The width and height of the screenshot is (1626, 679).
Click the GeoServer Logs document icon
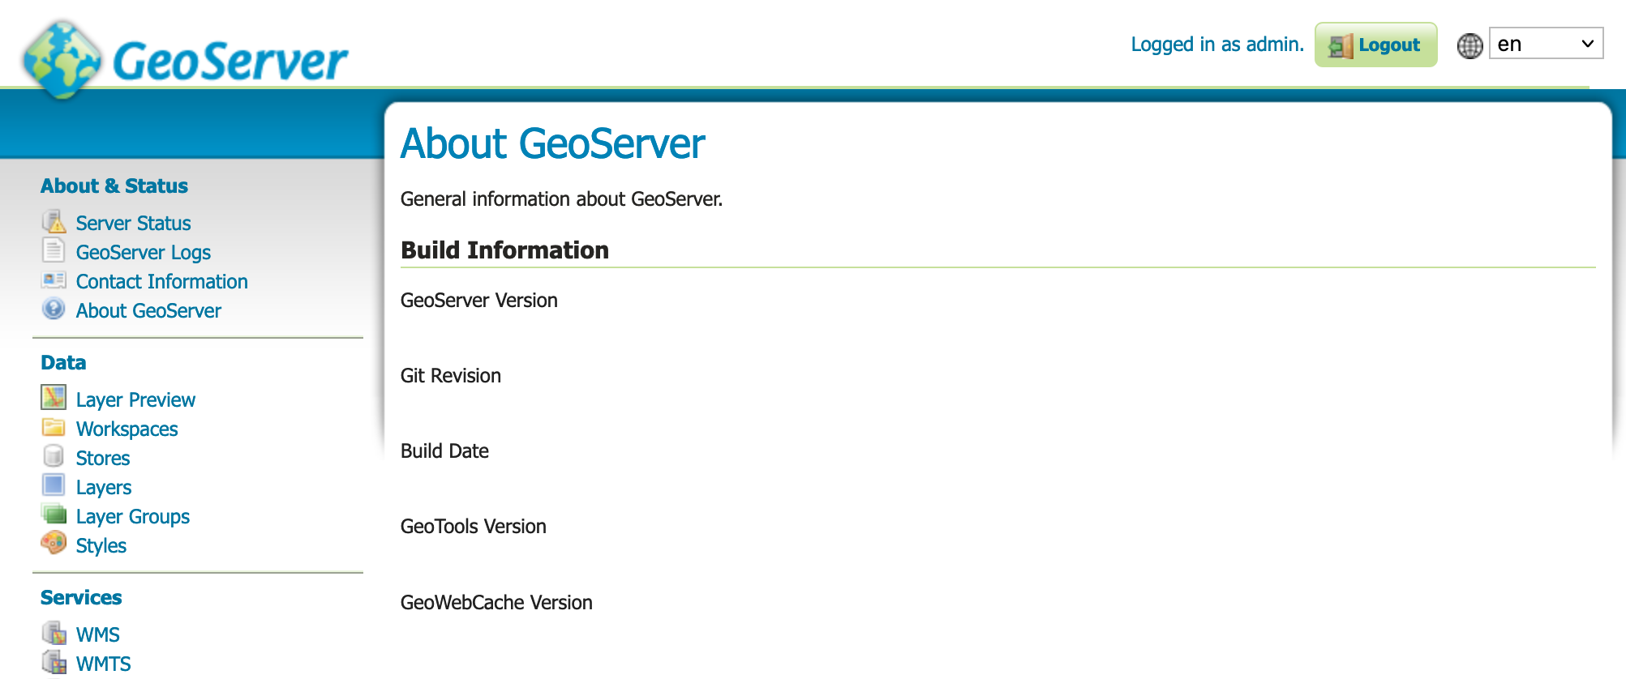pos(54,251)
